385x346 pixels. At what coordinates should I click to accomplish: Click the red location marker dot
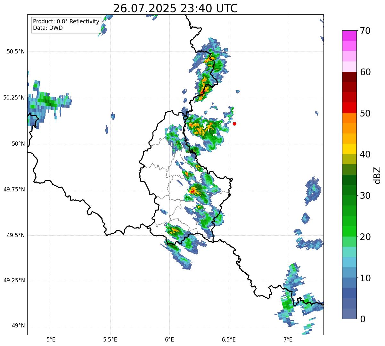[234, 124]
